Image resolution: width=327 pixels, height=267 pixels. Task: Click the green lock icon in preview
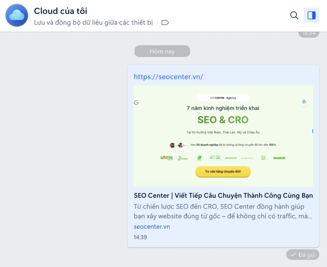pyautogui.click(x=304, y=102)
